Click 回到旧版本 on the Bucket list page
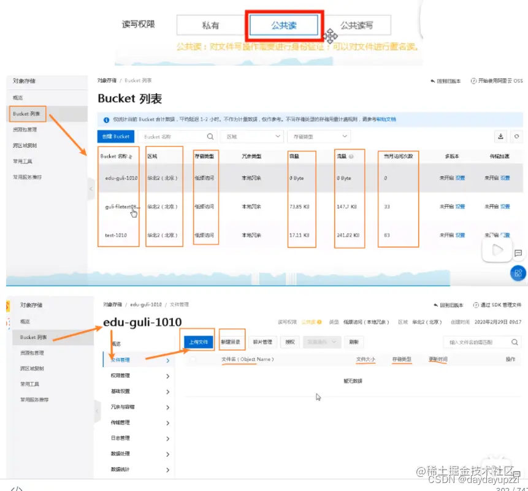 (445, 81)
